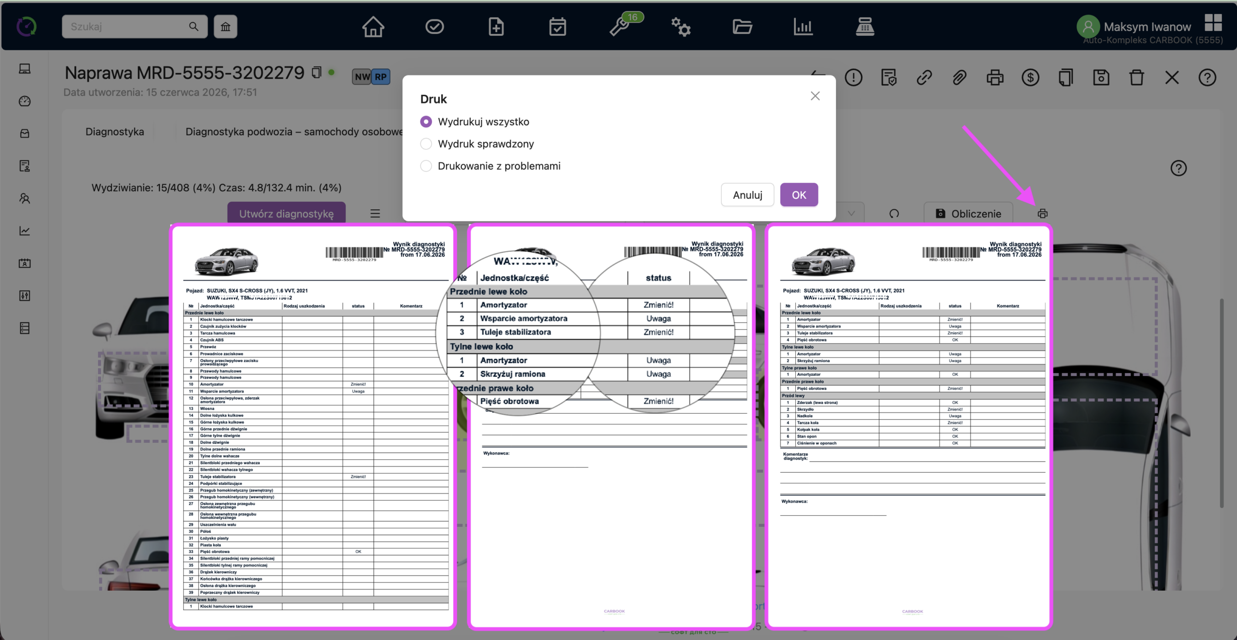
Task: Click the exclamation alert icon
Action: pos(853,77)
